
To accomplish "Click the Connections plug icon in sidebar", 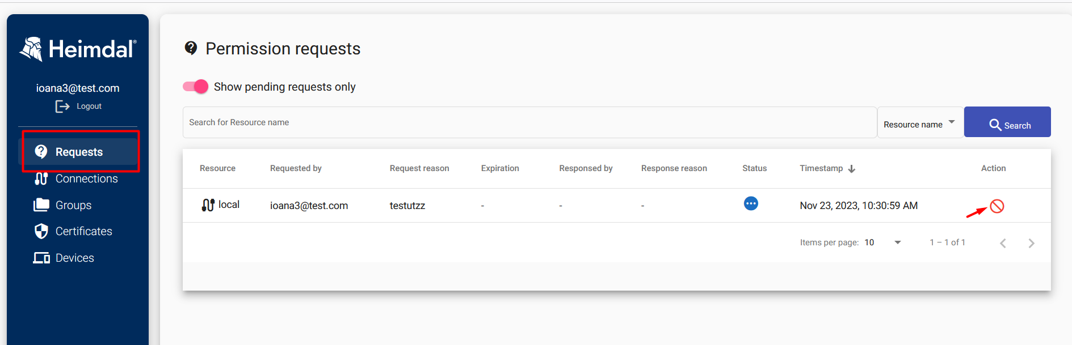I will pyautogui.click(x=41, y=178).
